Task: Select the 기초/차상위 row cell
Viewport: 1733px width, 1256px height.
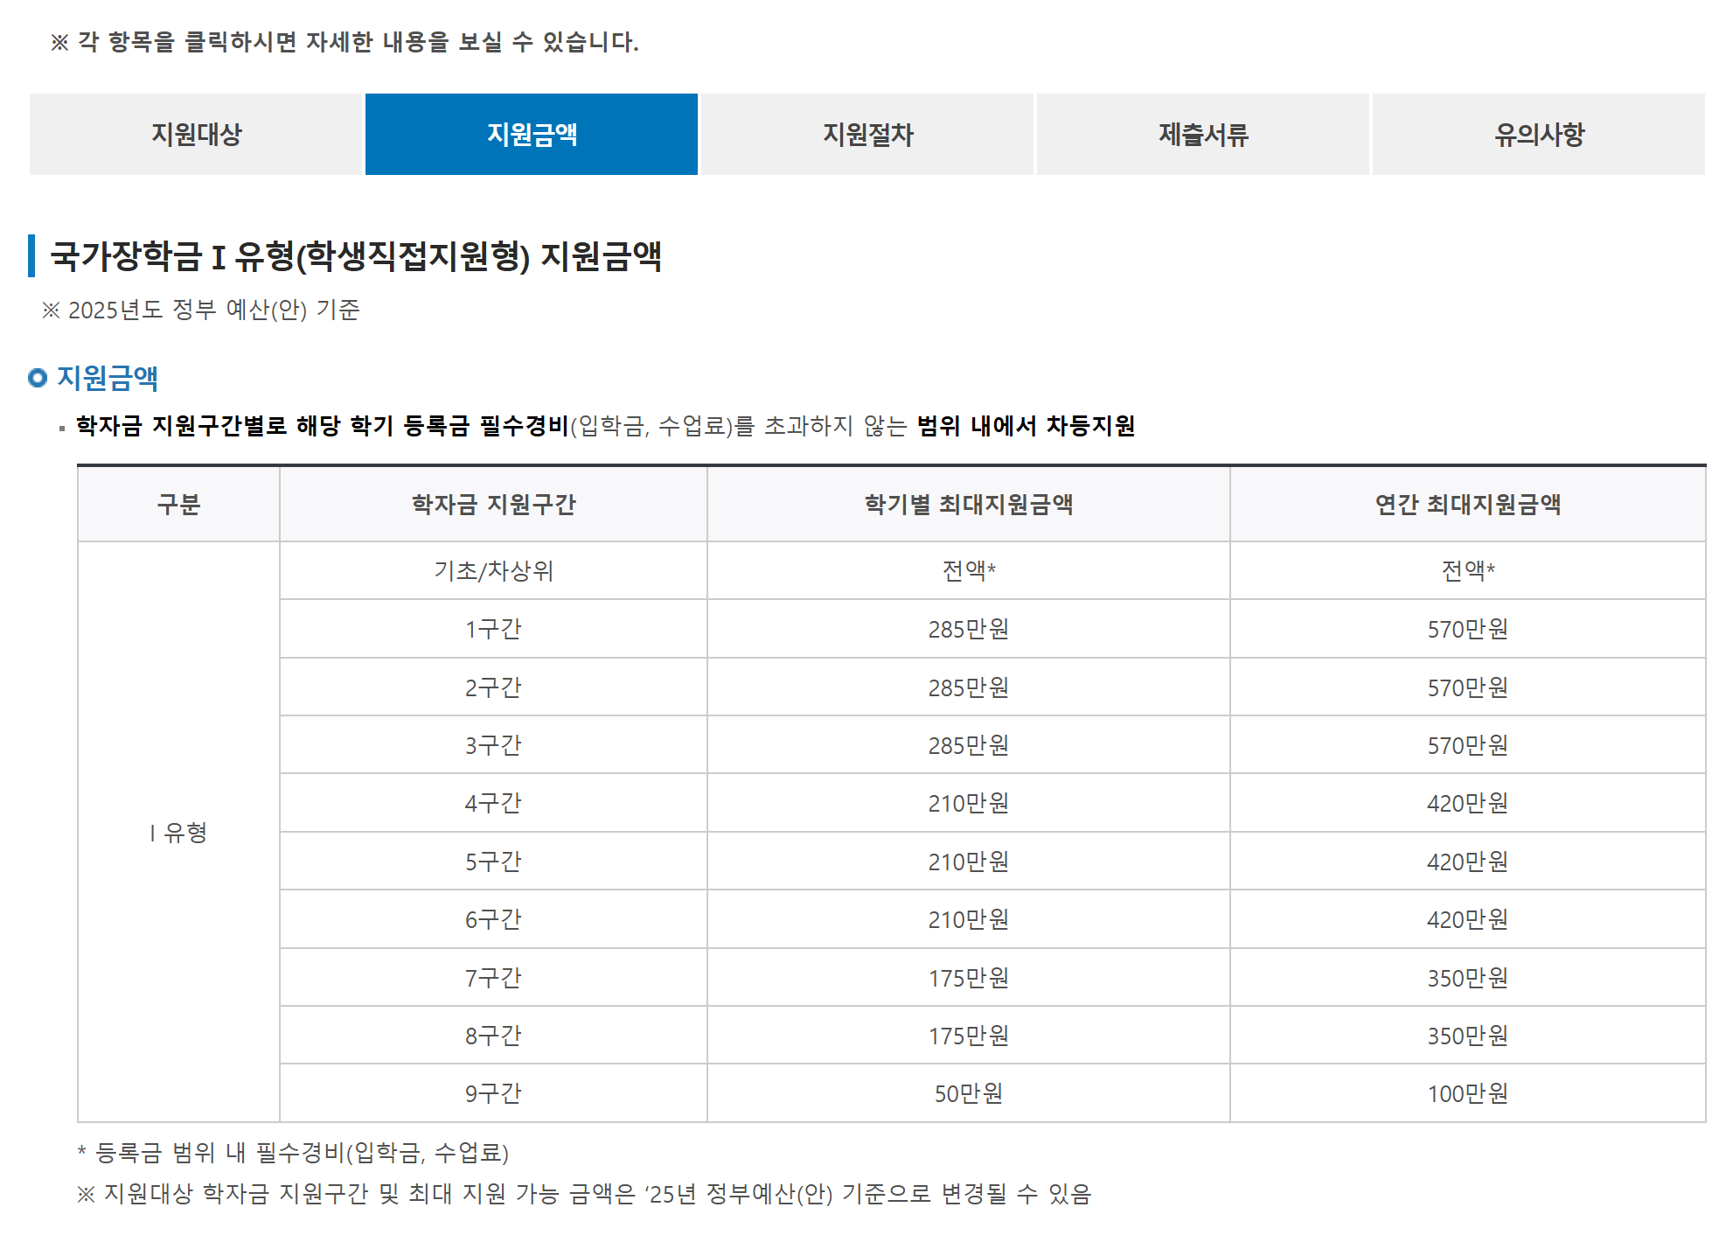Action: [x=493, y=571]
